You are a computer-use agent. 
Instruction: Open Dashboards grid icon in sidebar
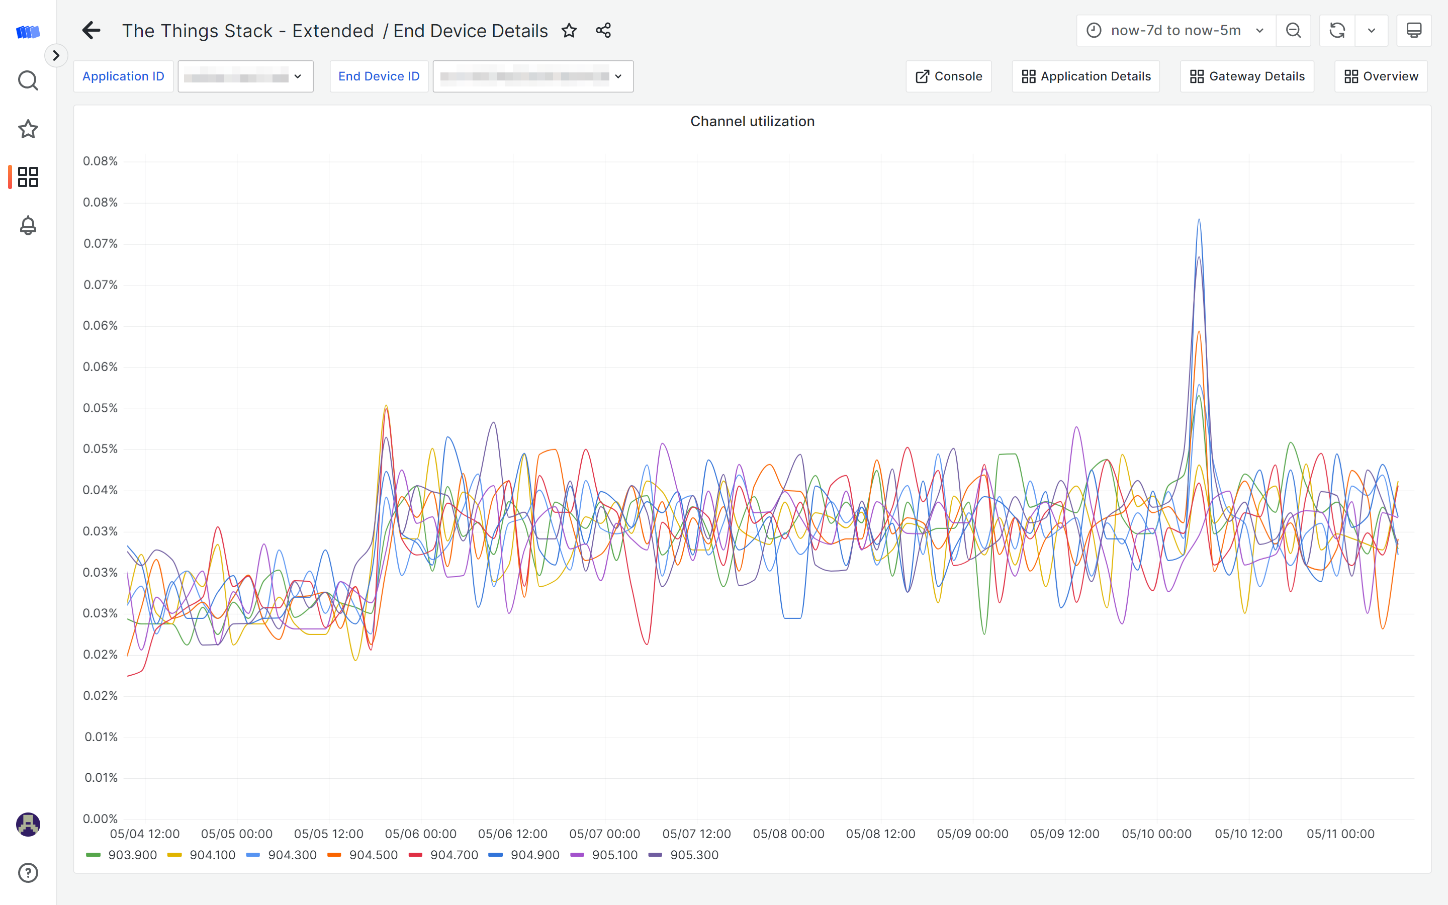click(x=28, y=177)
